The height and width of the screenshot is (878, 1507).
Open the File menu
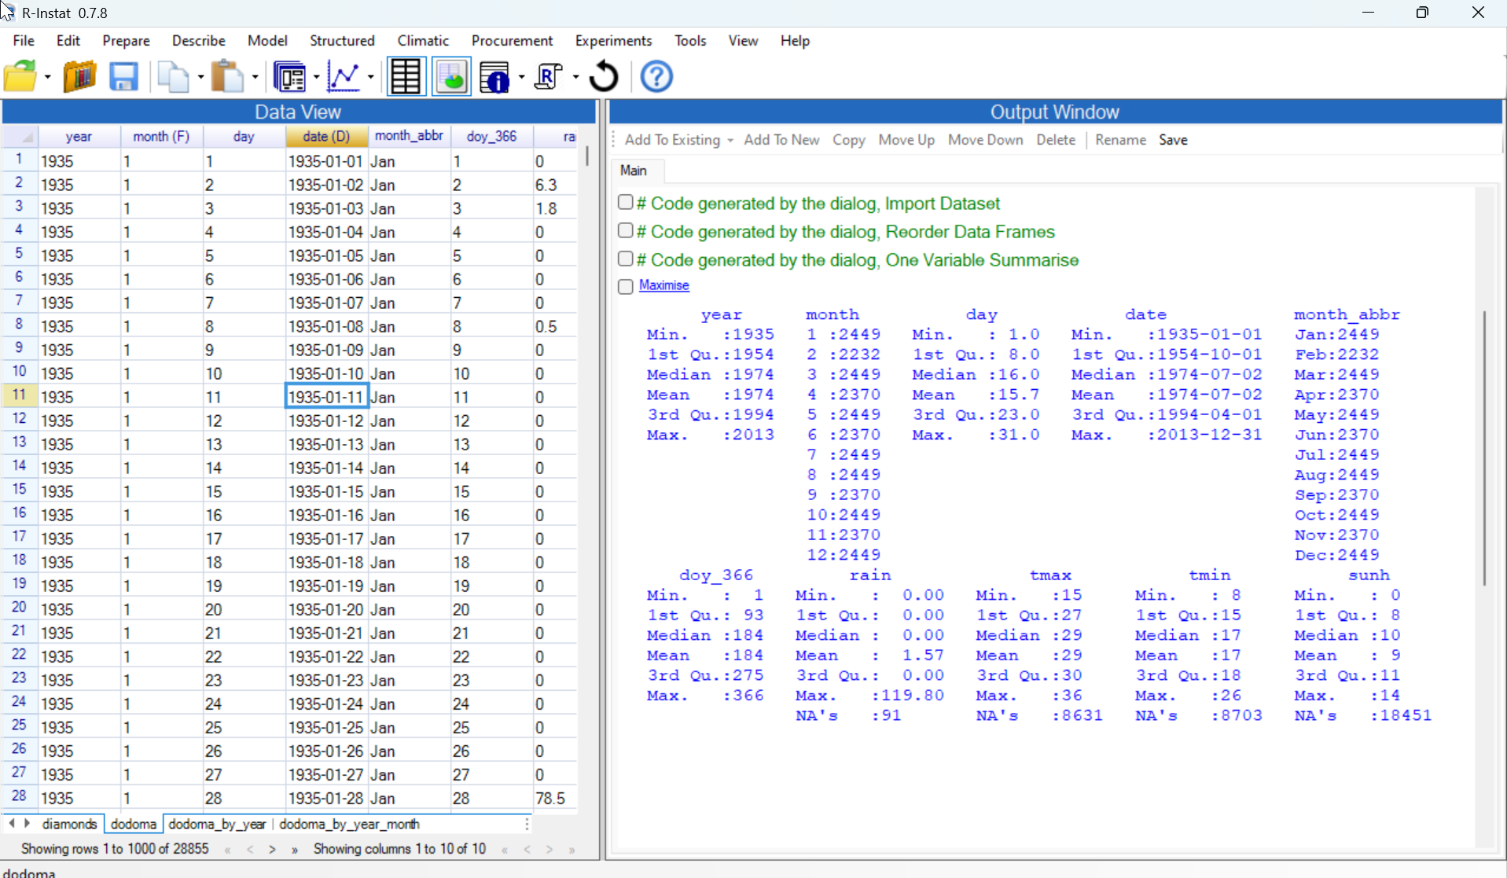point(24,41)
